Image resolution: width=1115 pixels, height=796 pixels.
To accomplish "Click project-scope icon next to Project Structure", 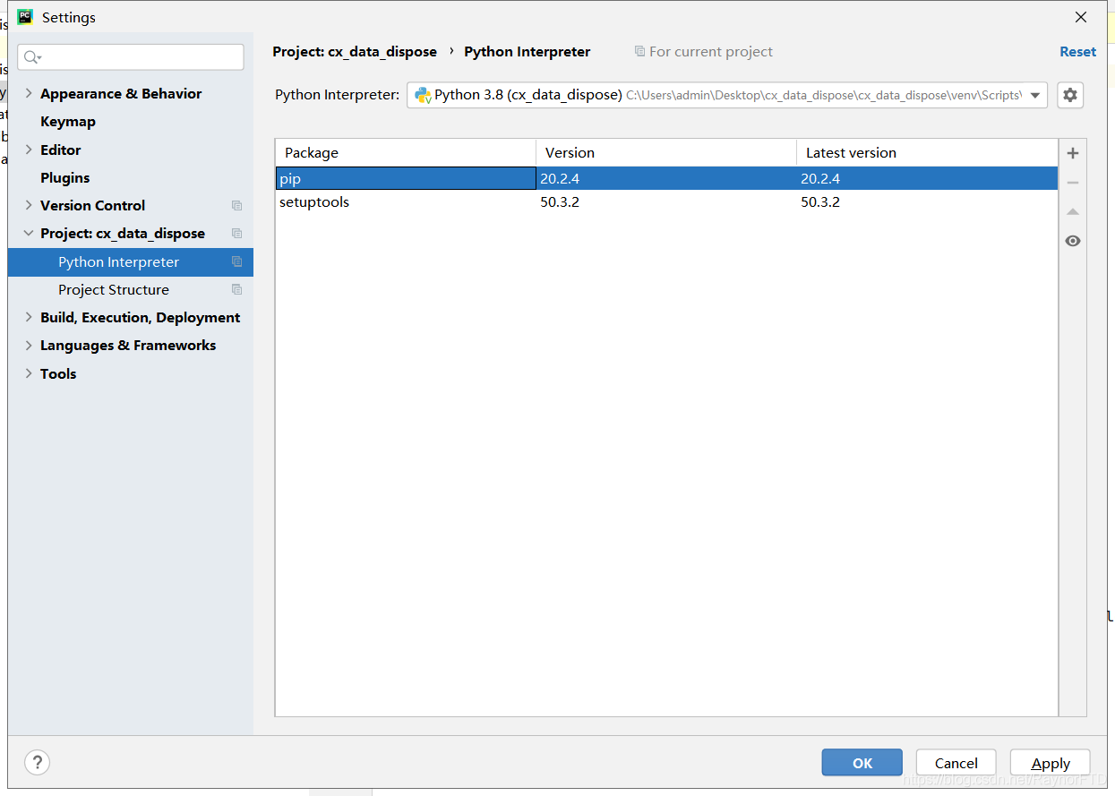I will tap(236, 290).
